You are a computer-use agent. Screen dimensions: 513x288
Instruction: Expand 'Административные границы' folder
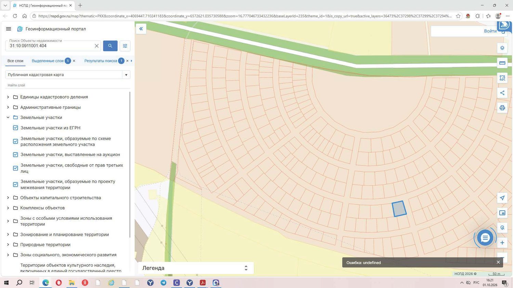click(x=8, y=107)
